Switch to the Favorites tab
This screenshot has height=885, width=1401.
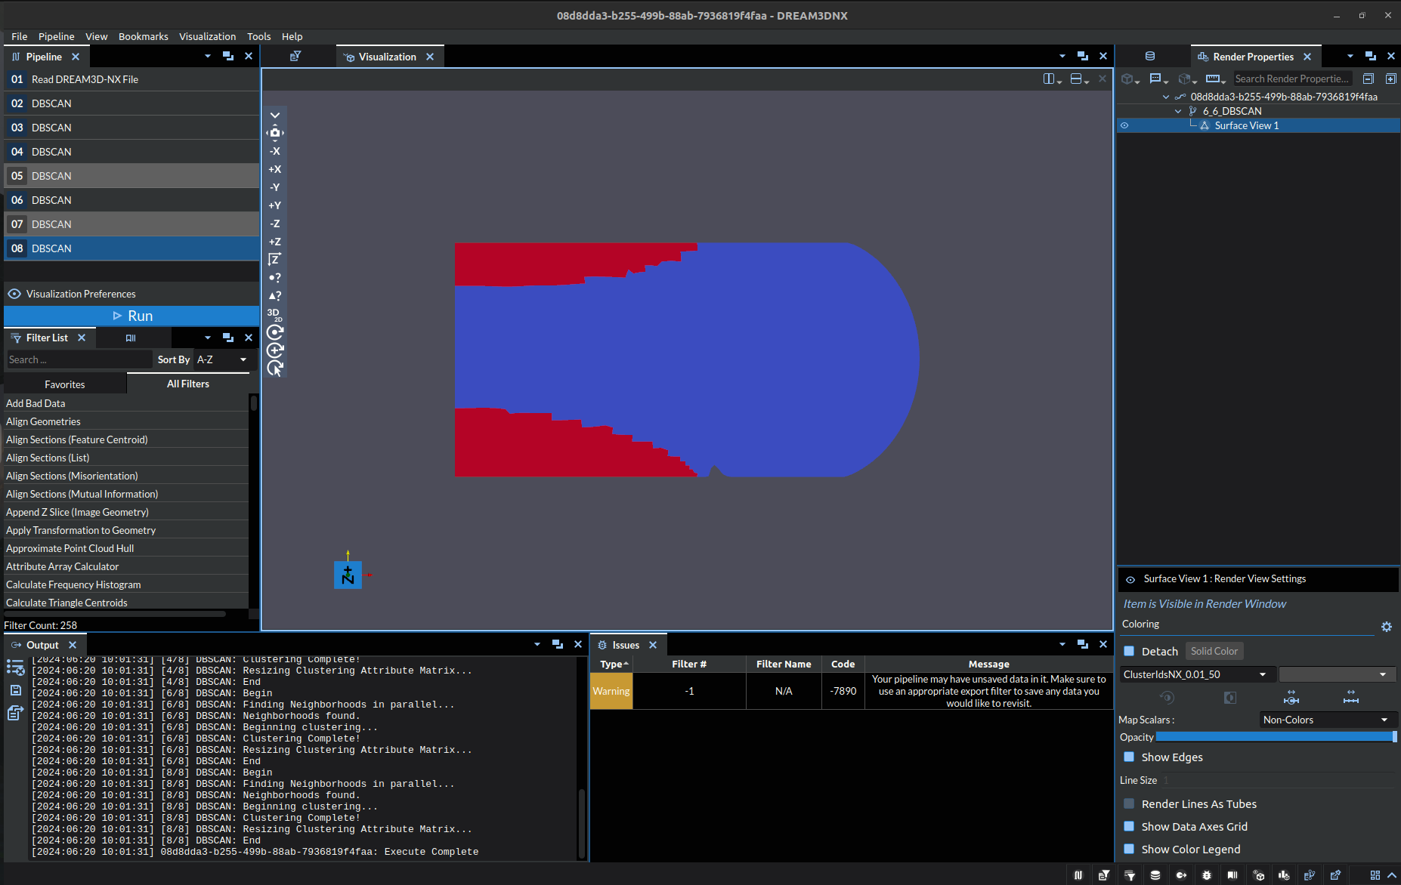coord(65,384)
